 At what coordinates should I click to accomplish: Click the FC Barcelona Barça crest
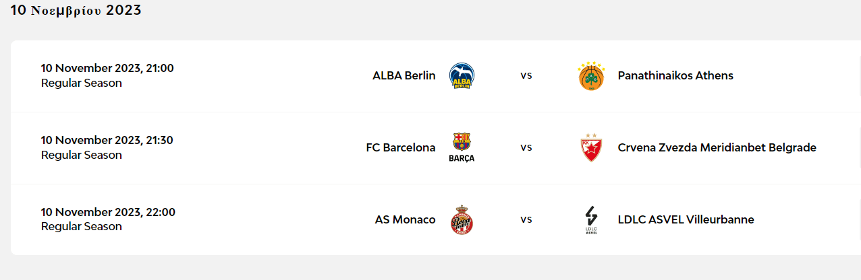462,147
